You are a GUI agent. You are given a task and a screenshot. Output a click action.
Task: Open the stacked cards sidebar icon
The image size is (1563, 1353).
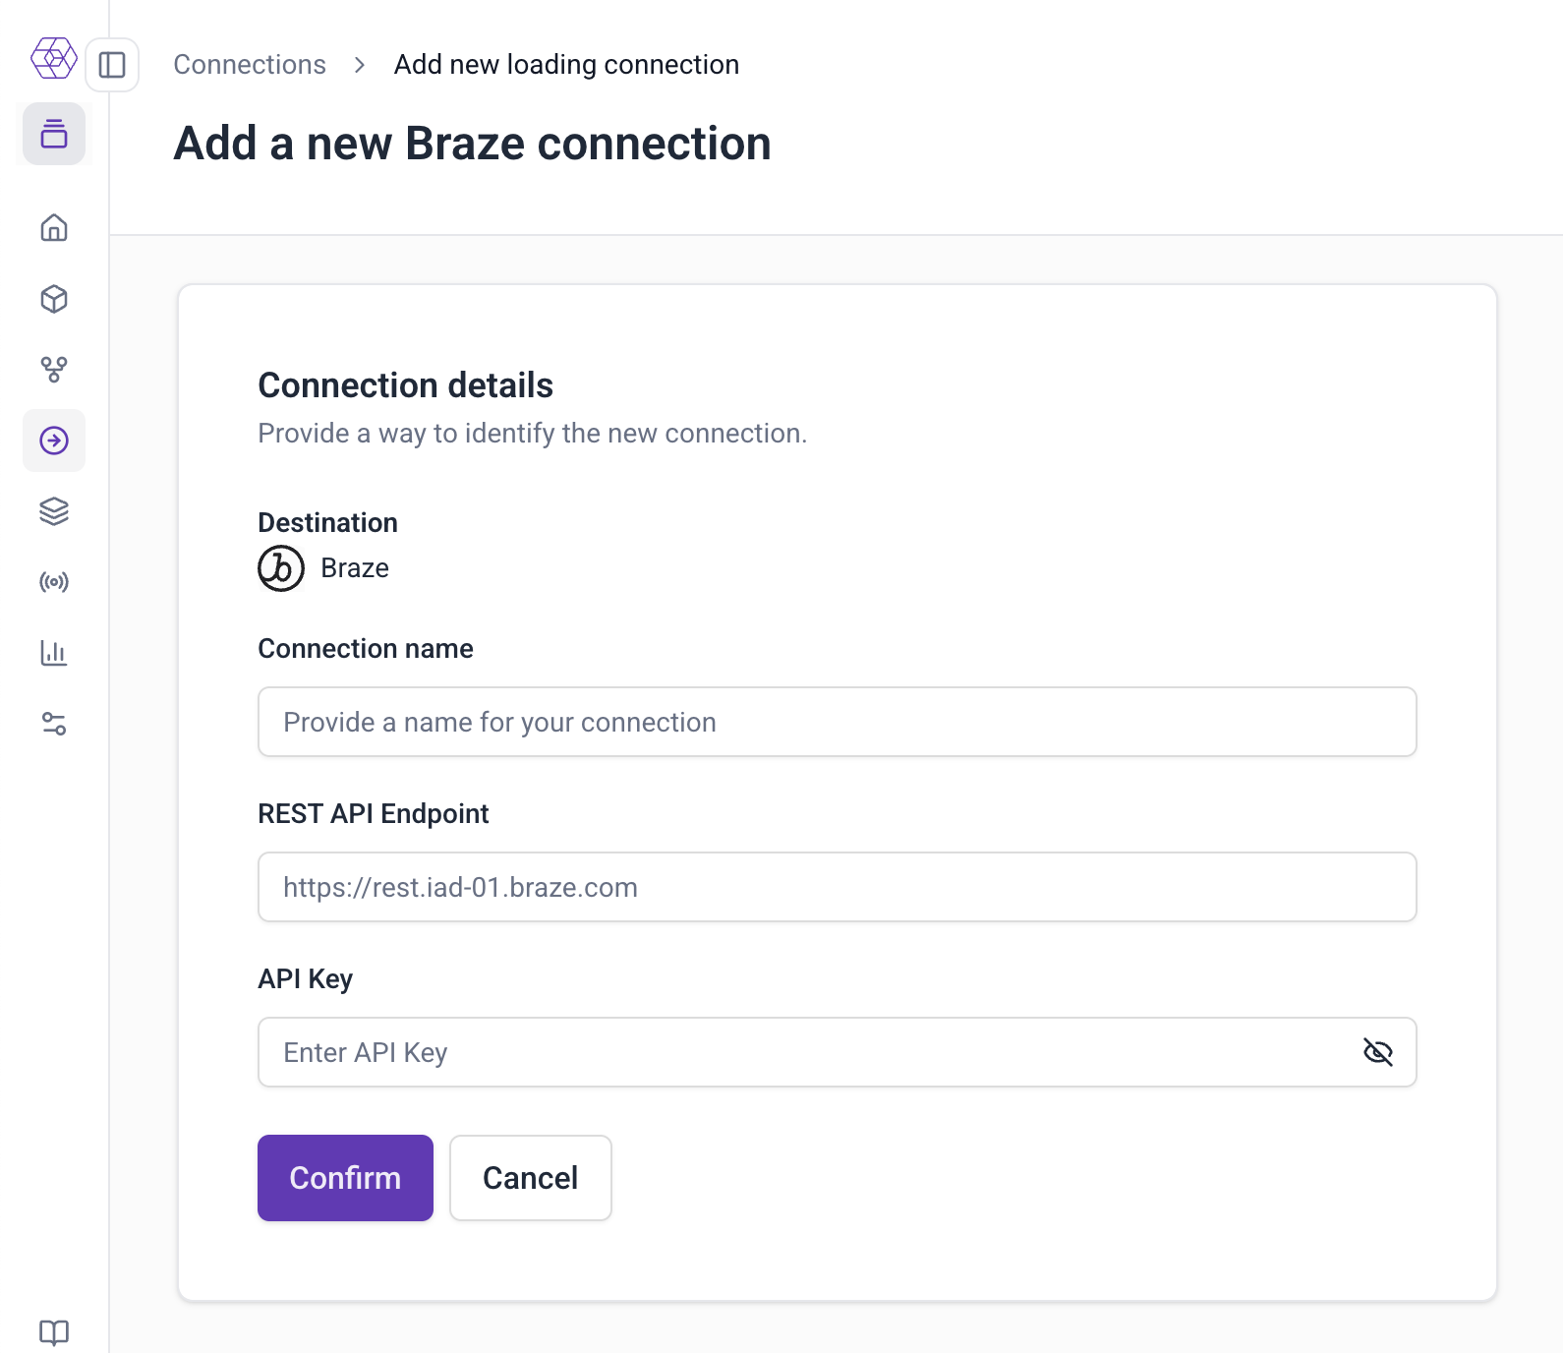(x=54, y=134)
